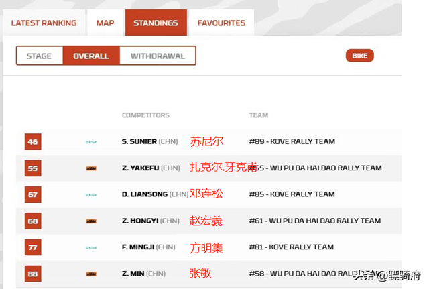Click rank badge 46
The height and width of the screenshot is (289, 429).
point(33,141)
